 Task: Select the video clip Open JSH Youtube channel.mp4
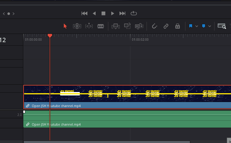tap(127, 97)
